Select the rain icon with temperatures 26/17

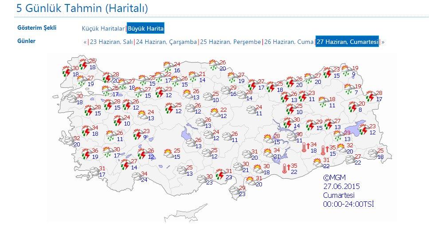(x=107, y=90)
